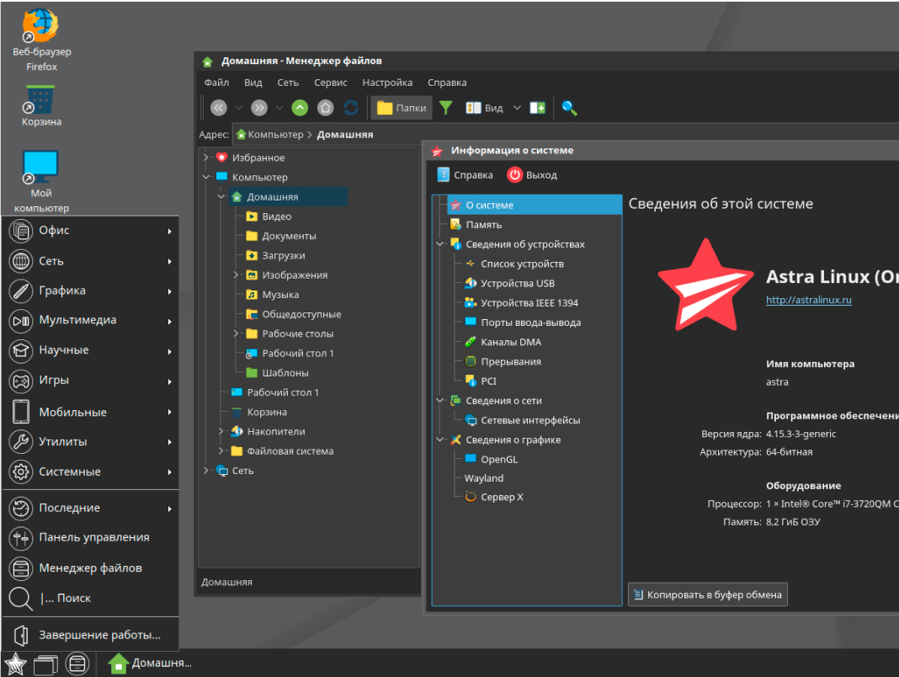
Task: Click the Forward navigation button in file manager
Action: [259, 108]
